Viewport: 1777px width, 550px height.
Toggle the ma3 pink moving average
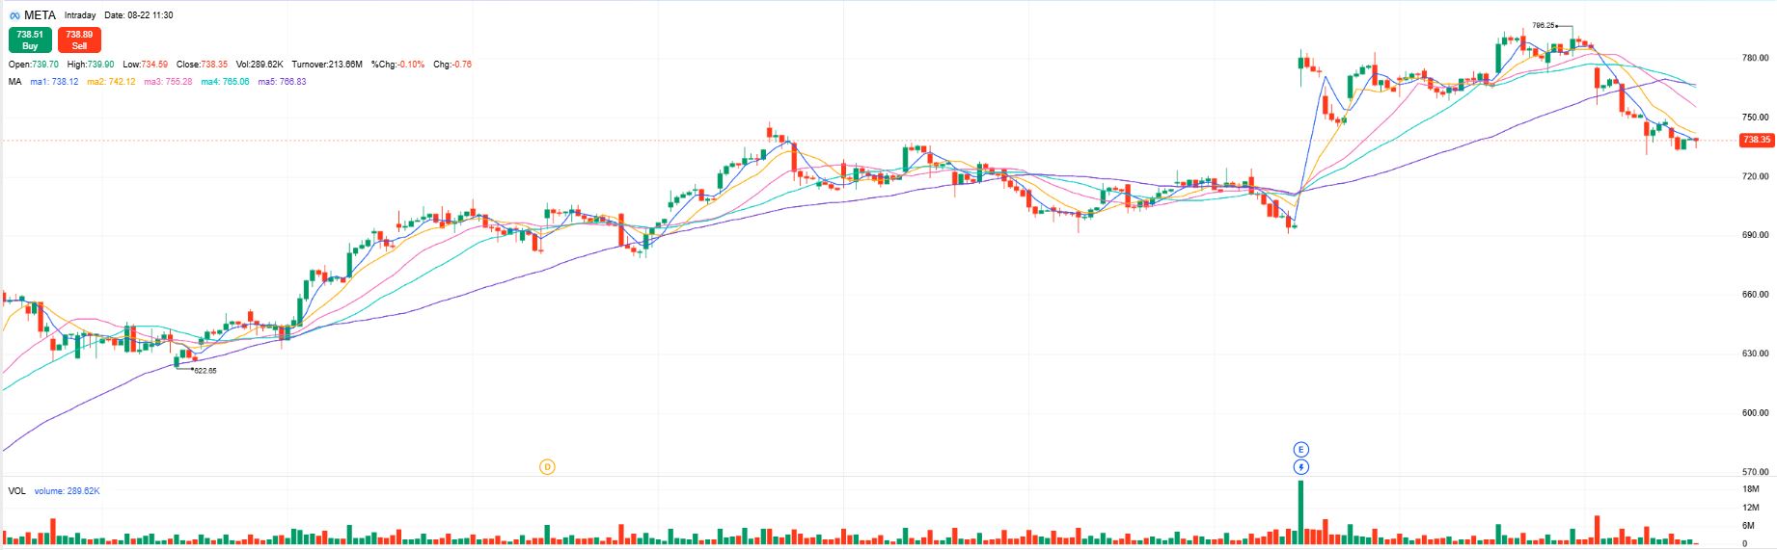168,82
